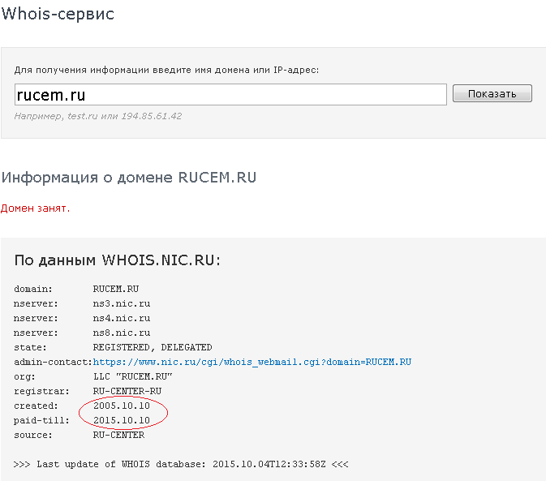The width and height of the screenshot is (546, 481).
Task: Click the ns3.nic.ru nameserver entry
Action: coord(121,303)
